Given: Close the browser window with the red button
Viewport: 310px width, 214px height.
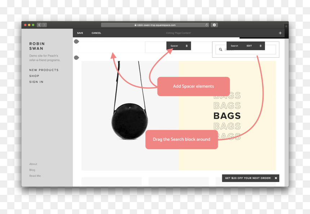Looking at the screenshot, I should [25, 25].
